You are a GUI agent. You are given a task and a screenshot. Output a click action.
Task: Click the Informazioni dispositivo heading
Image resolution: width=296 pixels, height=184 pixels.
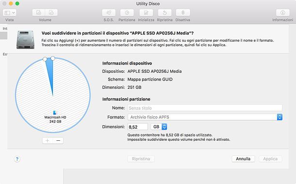click(127, 63)
